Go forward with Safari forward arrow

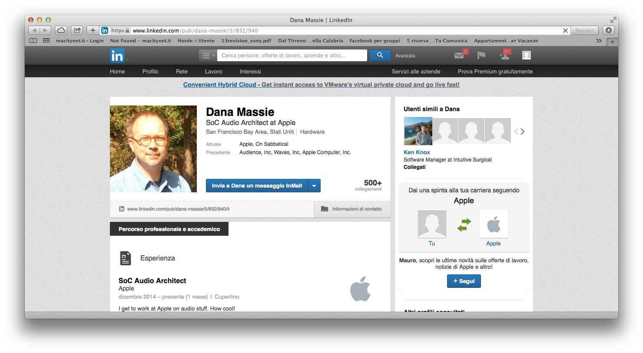tap(45, 30)
